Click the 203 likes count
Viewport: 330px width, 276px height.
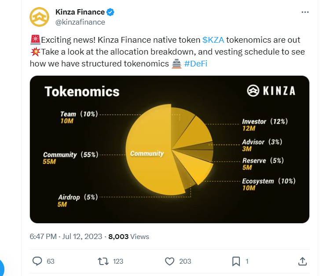pos(185,261)
